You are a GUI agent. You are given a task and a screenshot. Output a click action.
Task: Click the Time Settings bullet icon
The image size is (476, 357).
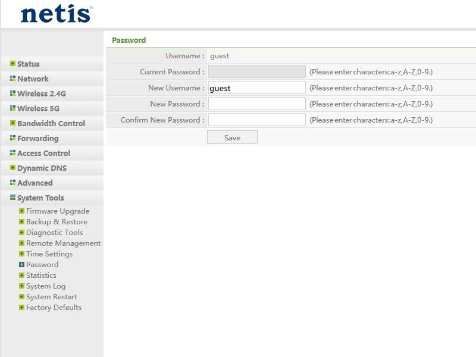[21, 254]
